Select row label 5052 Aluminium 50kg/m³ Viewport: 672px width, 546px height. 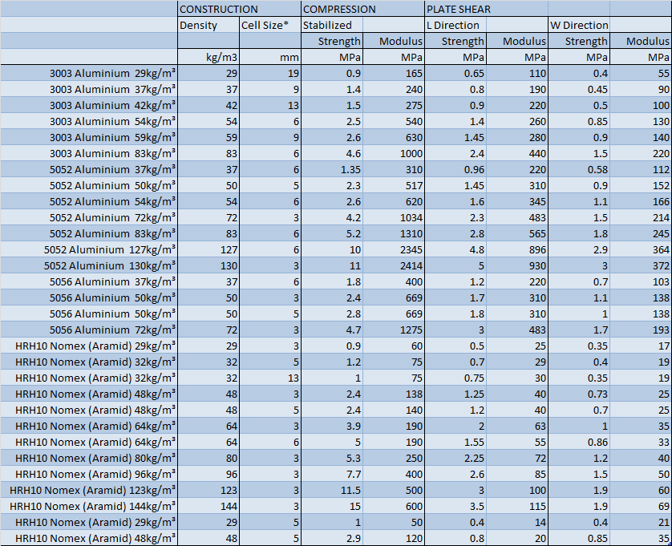(x=89, y=185)
